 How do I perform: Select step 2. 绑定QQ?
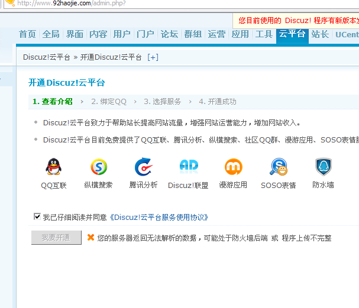point(109,101)
